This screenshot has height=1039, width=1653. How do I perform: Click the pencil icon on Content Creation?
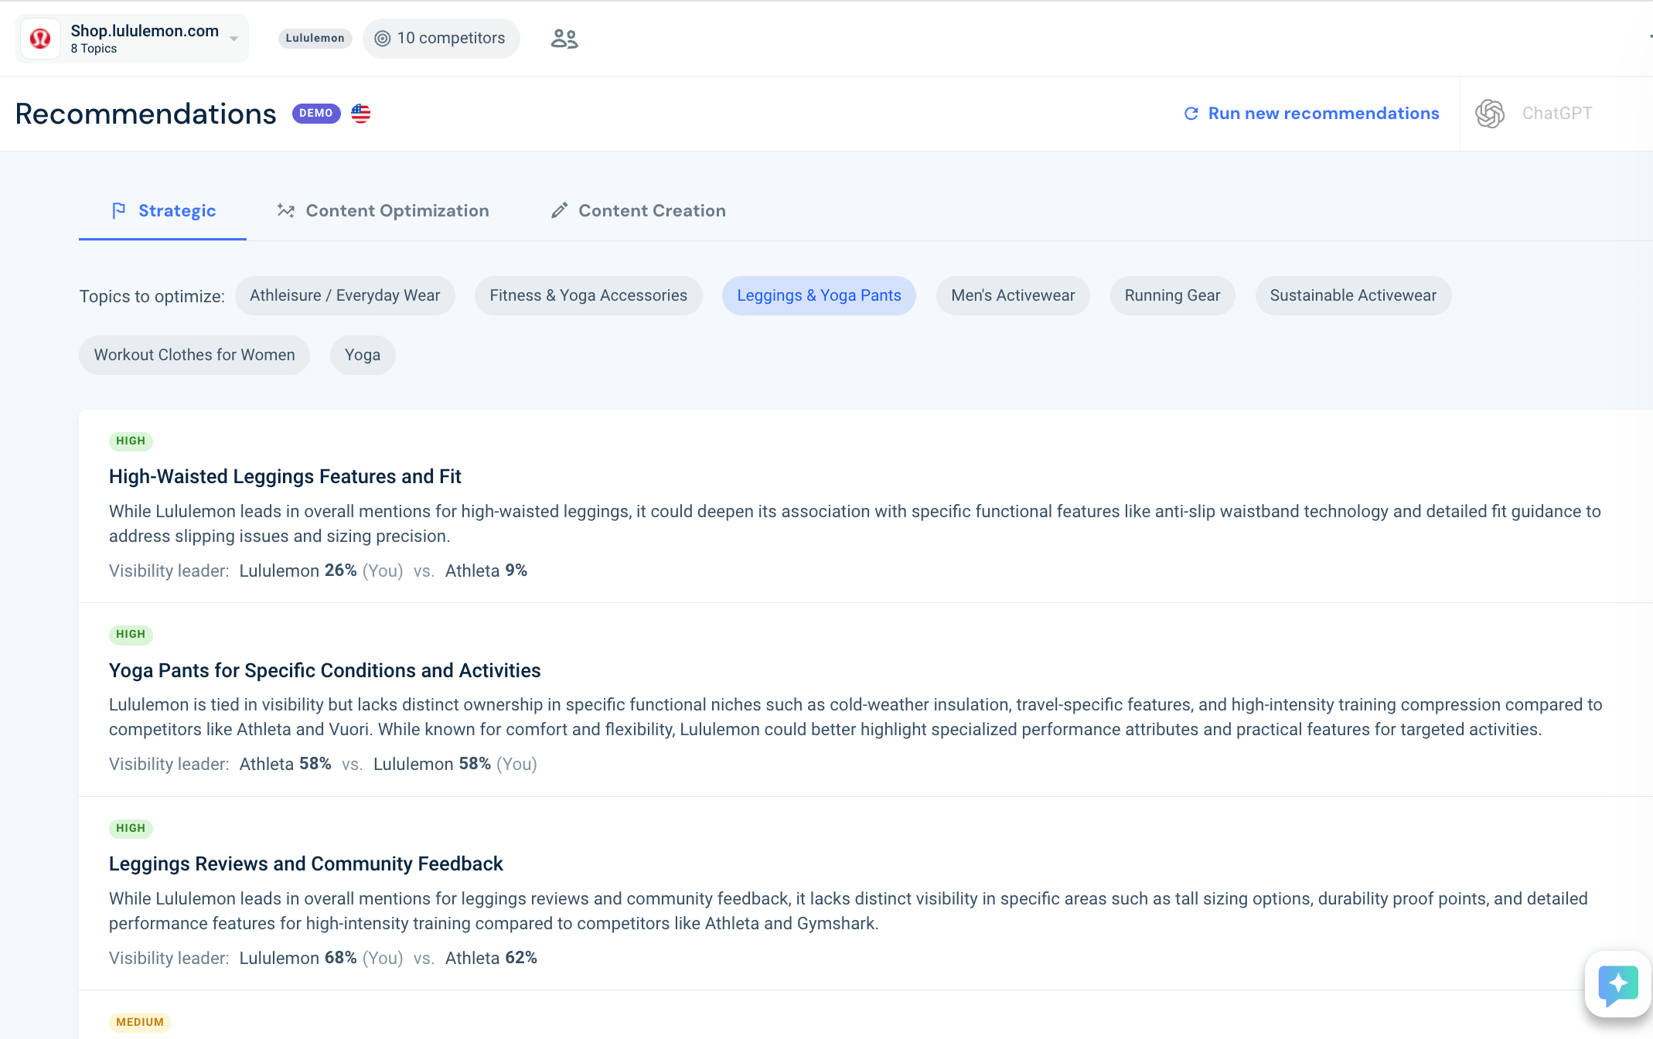click(x=559, y=210)
